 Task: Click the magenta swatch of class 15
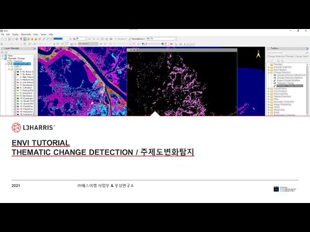[18, 111]
